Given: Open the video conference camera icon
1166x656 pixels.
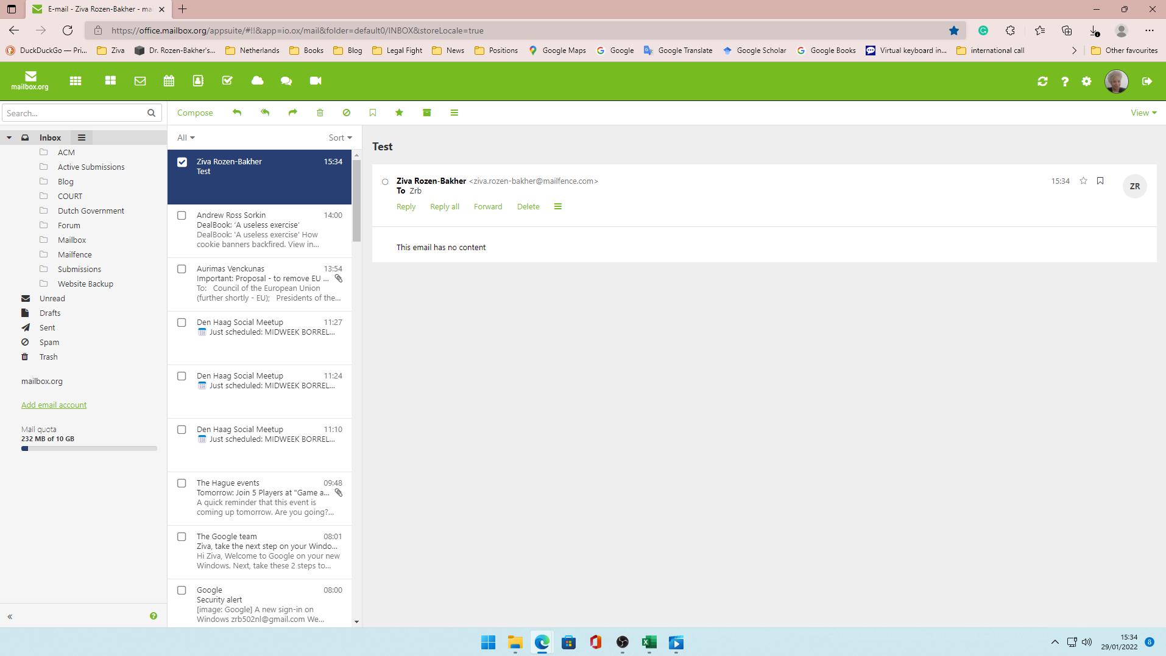Looking at the screenshot, I should (316, 81).
